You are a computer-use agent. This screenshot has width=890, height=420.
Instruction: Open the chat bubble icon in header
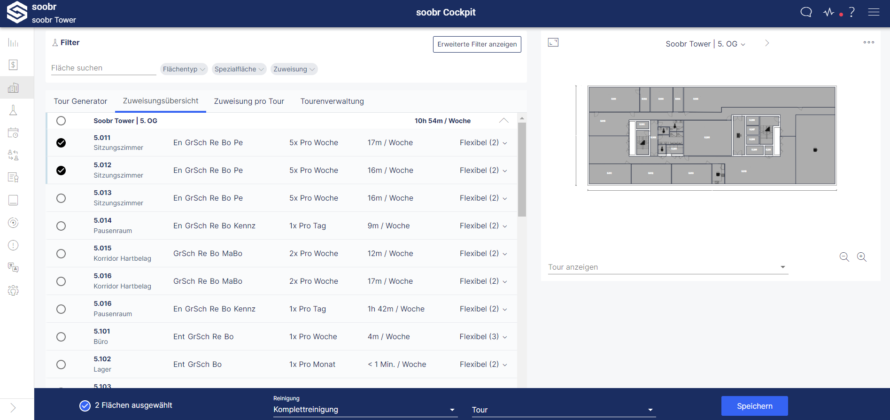click(806, 12)
